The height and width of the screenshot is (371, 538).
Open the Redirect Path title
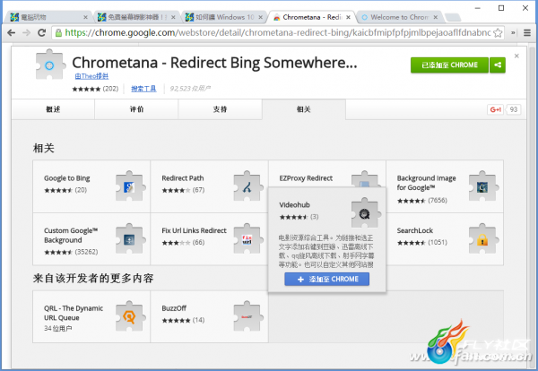(x=183, y=178)
